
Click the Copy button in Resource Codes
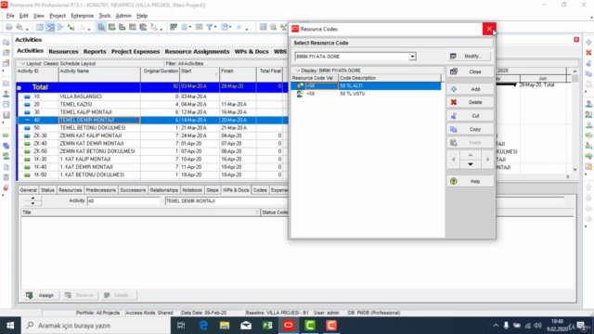tap(471, 129)
